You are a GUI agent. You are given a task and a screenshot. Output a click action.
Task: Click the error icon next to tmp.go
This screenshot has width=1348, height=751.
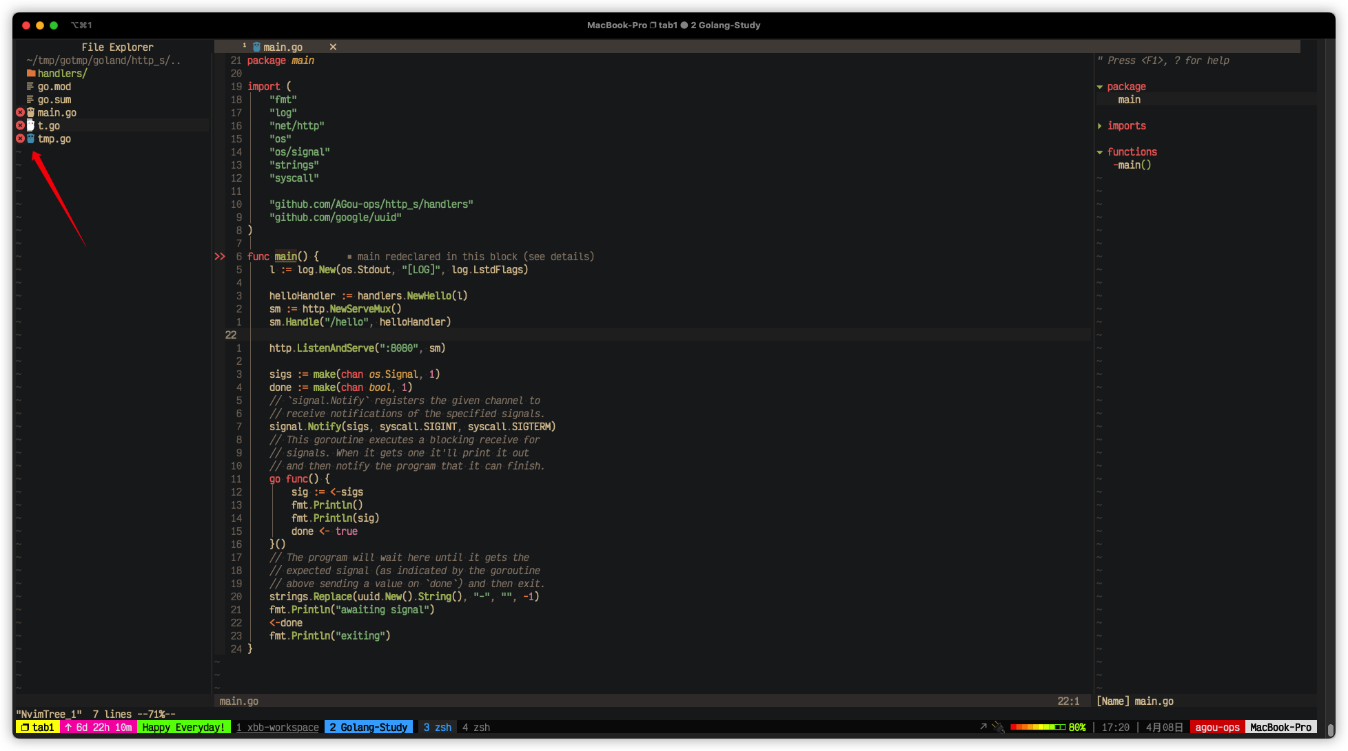[x=20, y=138]
